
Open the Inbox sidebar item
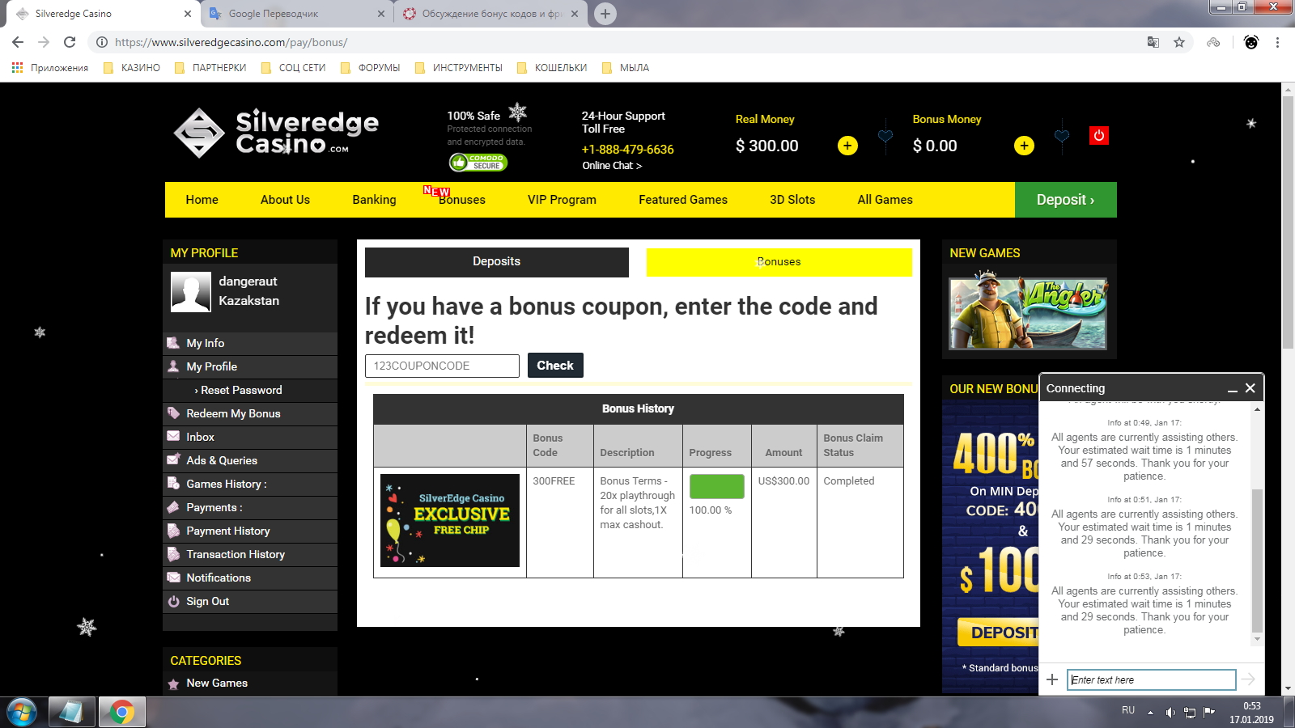(250, 437)
